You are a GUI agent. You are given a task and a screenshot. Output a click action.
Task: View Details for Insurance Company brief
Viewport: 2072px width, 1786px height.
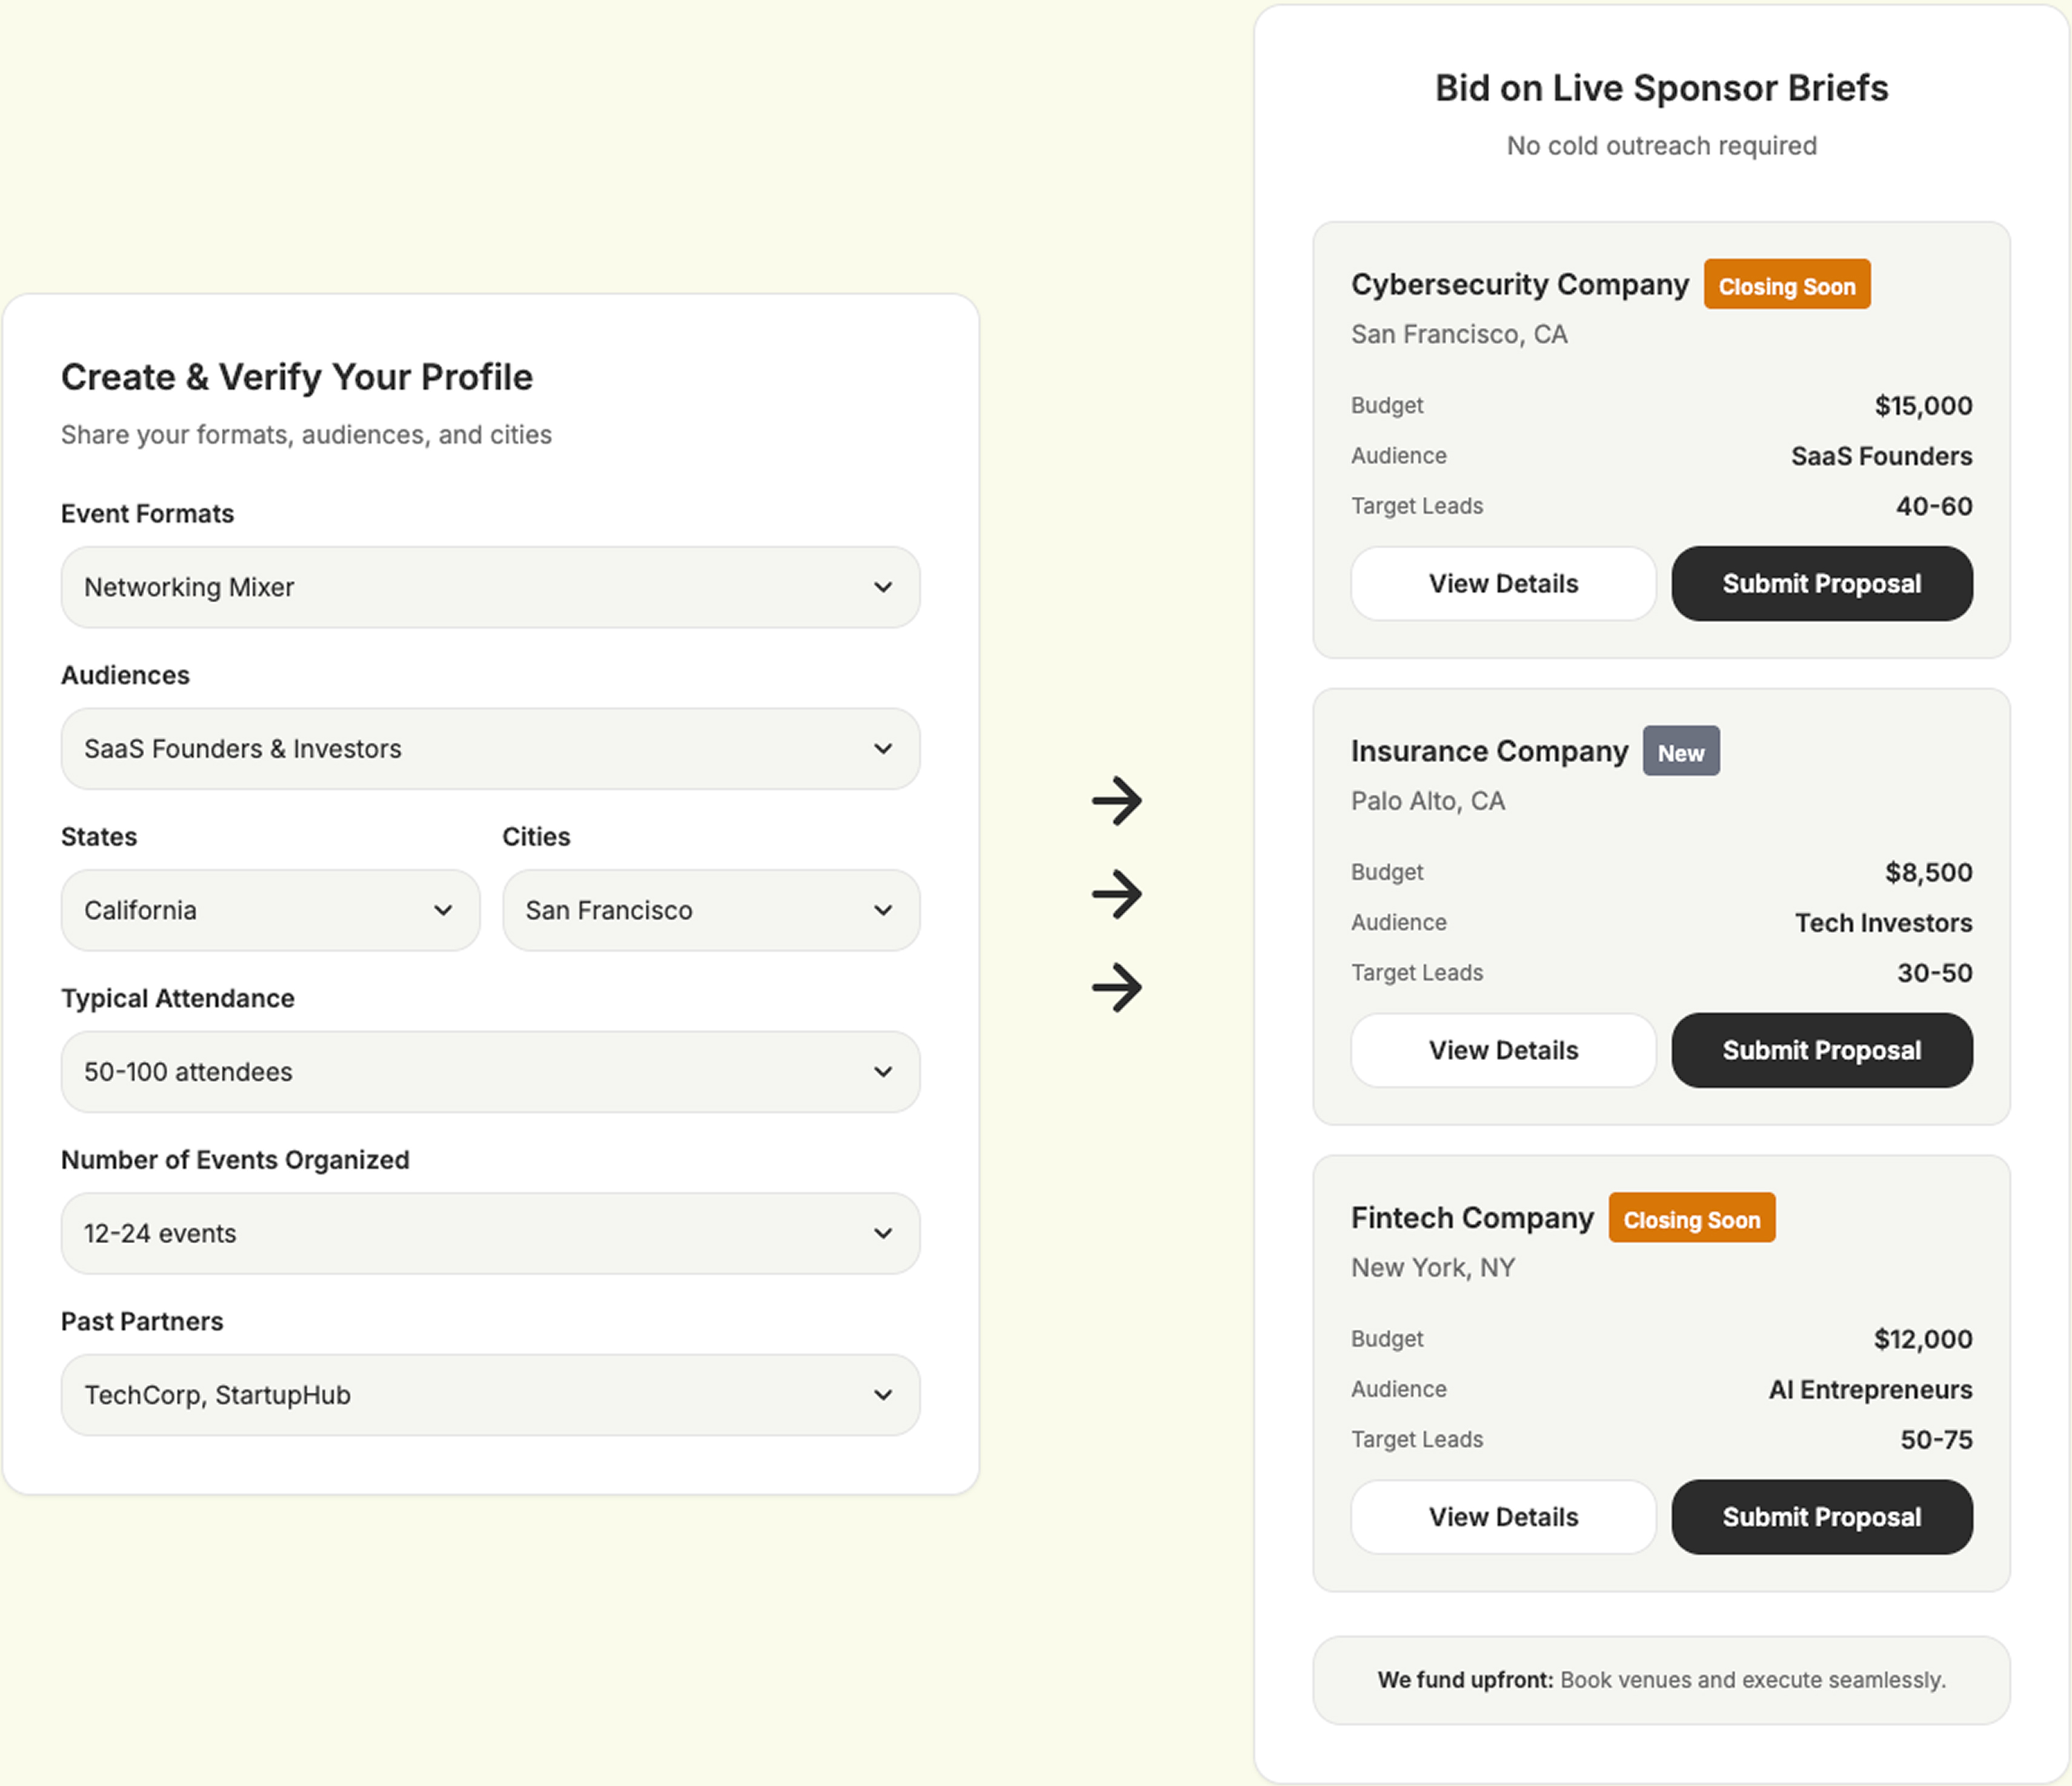1503,1050
